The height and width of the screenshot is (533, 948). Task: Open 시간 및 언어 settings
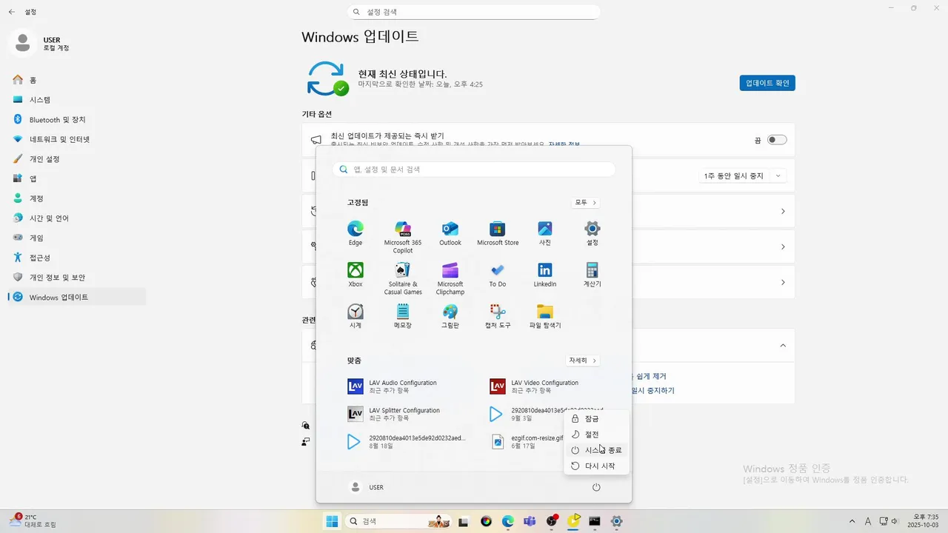(77, 218)
